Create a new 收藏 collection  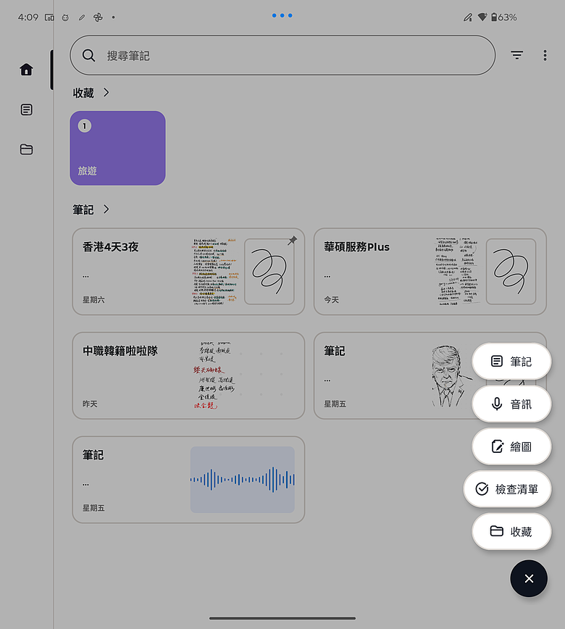click(x=511, y=531)
